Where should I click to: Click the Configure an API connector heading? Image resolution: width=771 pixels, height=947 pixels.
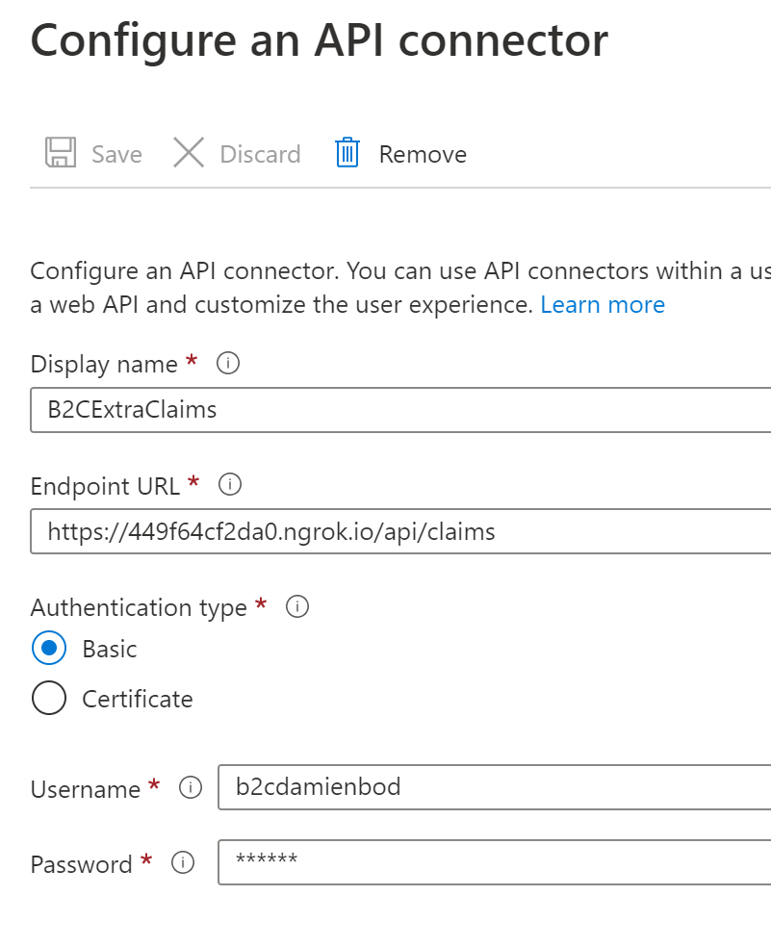point(320,40)
